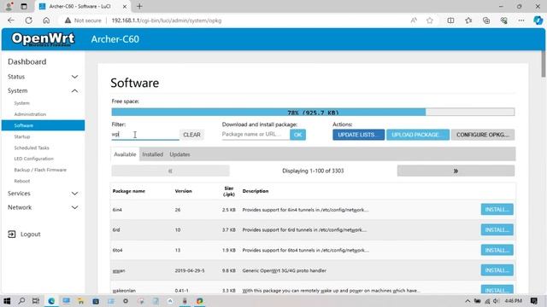The image size is (547, 307).
Task: Close the Archer-C60 Software tab
Action: [x=125, y=6]
